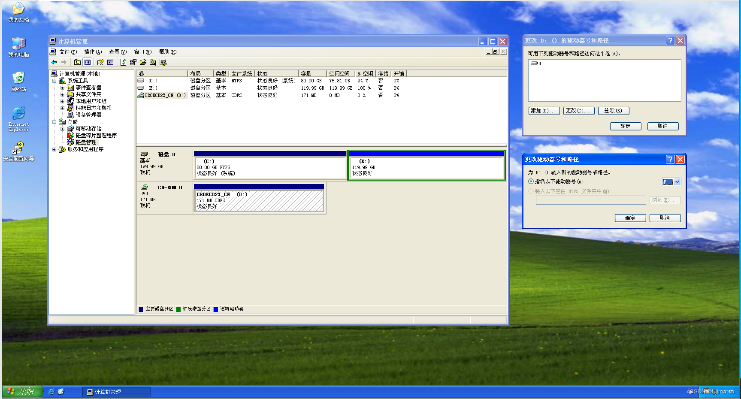Expand the 可移动存储 tree node
Screen dimensions: 741x399
click(63, 129)
